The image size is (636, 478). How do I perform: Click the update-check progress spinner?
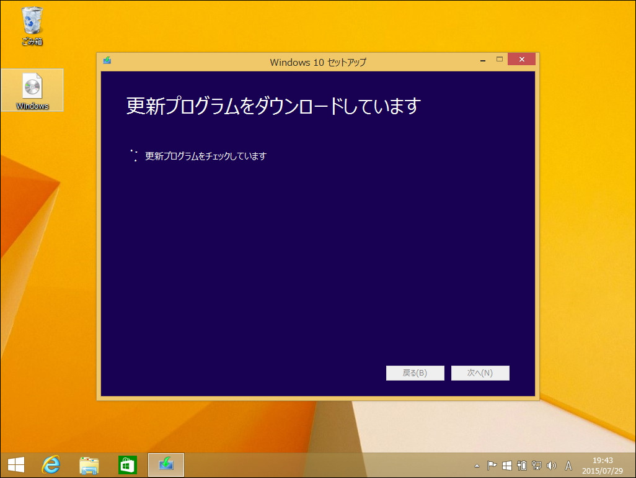tap(133, 155)
